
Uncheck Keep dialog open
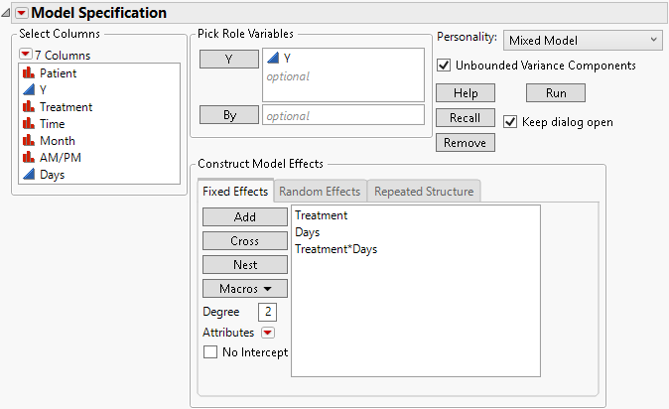pos(511,122)
